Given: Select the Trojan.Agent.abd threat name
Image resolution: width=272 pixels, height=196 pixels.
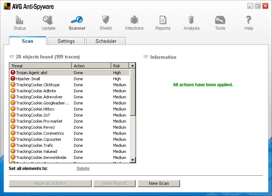Looking at the screenshot, I should [x=31, y=73].
